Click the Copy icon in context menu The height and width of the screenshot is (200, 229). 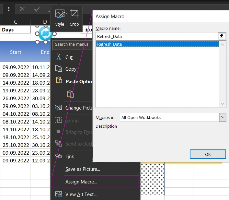point(59,69)
